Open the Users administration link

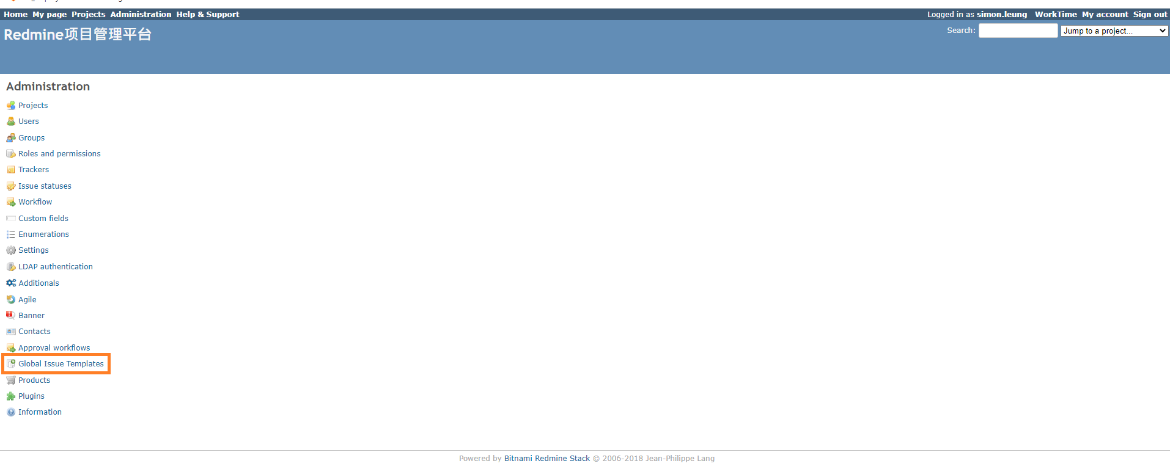(x=29, y=122)
